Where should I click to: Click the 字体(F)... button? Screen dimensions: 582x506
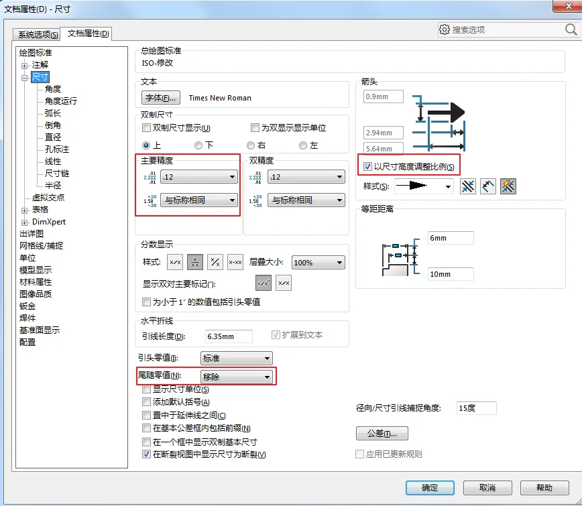tap(161, 98)
